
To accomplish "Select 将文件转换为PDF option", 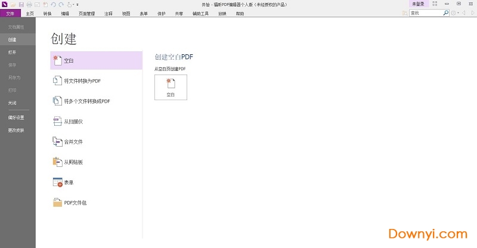I will (96, 81).
